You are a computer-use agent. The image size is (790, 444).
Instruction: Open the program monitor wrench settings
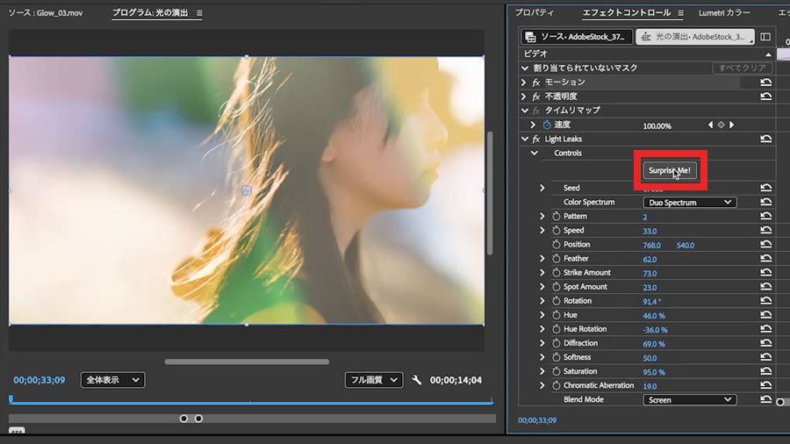[417, 380]
